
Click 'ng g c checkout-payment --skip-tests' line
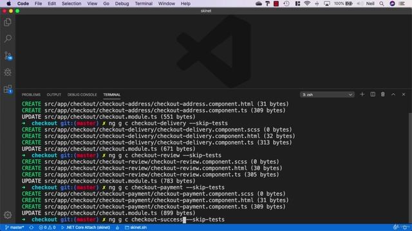(x=167, y=187)
